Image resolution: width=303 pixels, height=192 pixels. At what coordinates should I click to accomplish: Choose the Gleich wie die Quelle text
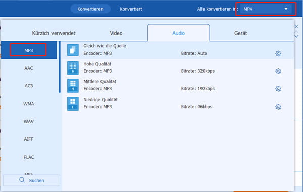[x=105, y=46]
